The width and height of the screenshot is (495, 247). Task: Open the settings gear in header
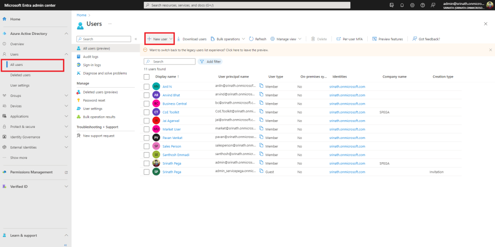(412, 5)
